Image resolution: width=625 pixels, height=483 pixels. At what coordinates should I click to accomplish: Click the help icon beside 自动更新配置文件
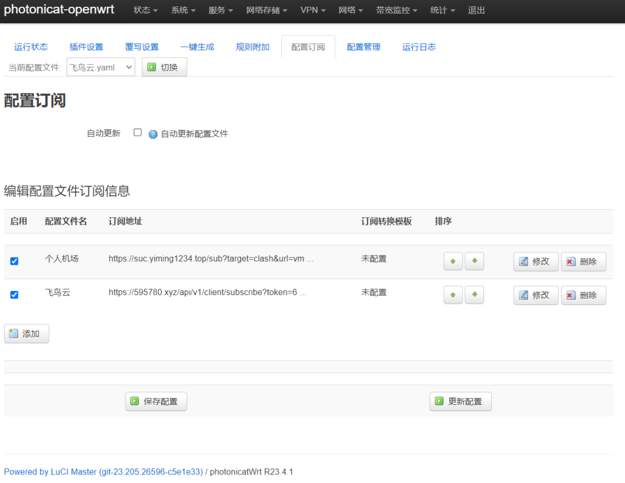click(153, 134)
